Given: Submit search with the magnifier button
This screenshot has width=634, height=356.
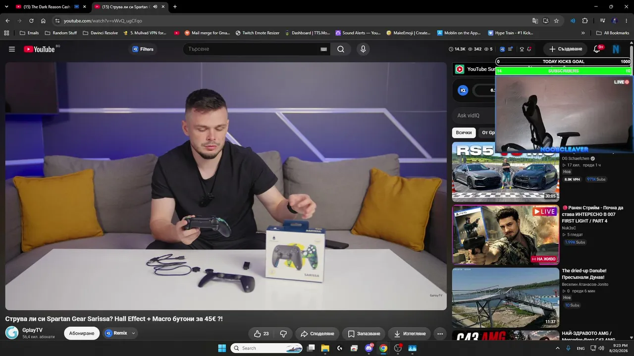Looking at the screenshot, I should click(341, 49).
